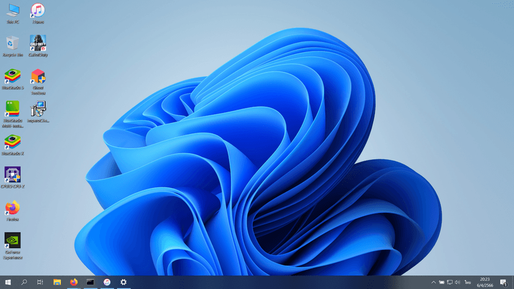Viewport: 514px width, 289px height.
Task: Select the This PC desktop icon
Action: (12, 11)
